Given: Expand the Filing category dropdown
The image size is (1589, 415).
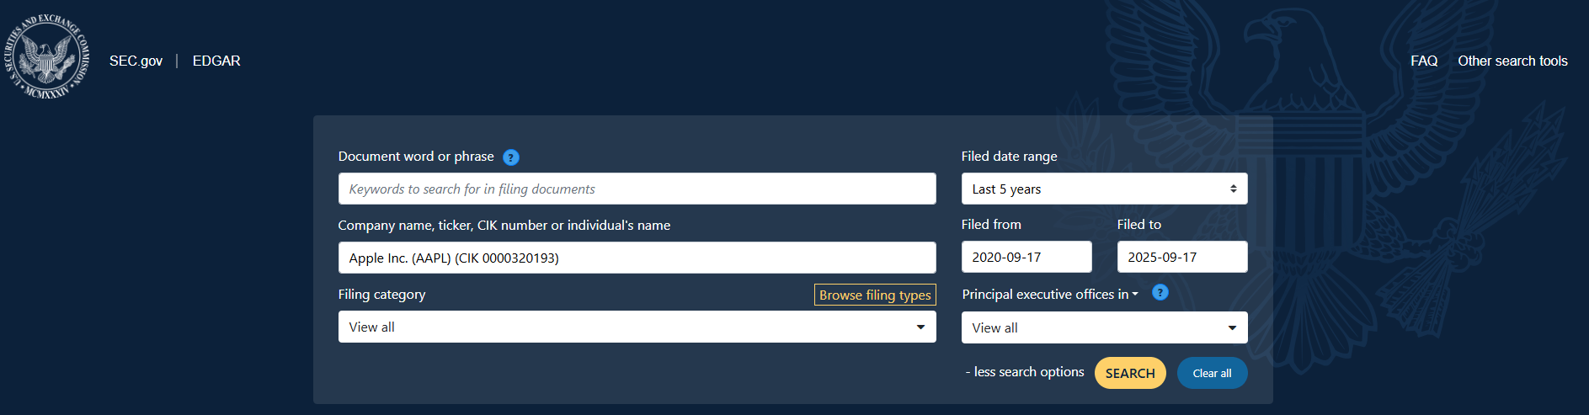Looking at the screenshot, I should (x=637, y=327).
